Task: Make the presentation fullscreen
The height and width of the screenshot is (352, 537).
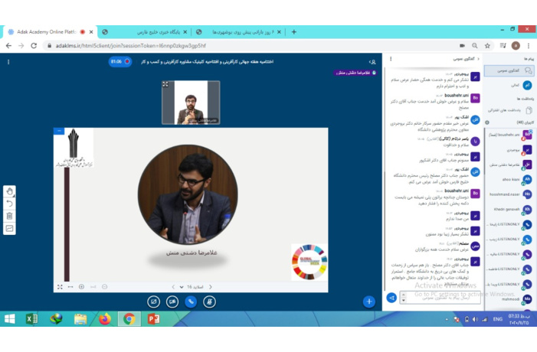Action: coord(60,287)
